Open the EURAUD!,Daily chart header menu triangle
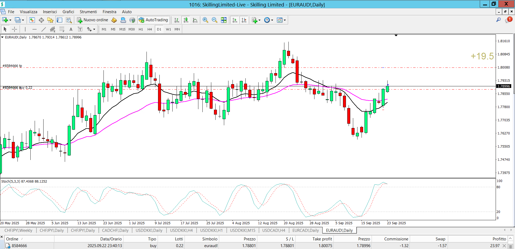Image resolution: width=515 pixels, height=249 pixels. click(x=2, y=37)
